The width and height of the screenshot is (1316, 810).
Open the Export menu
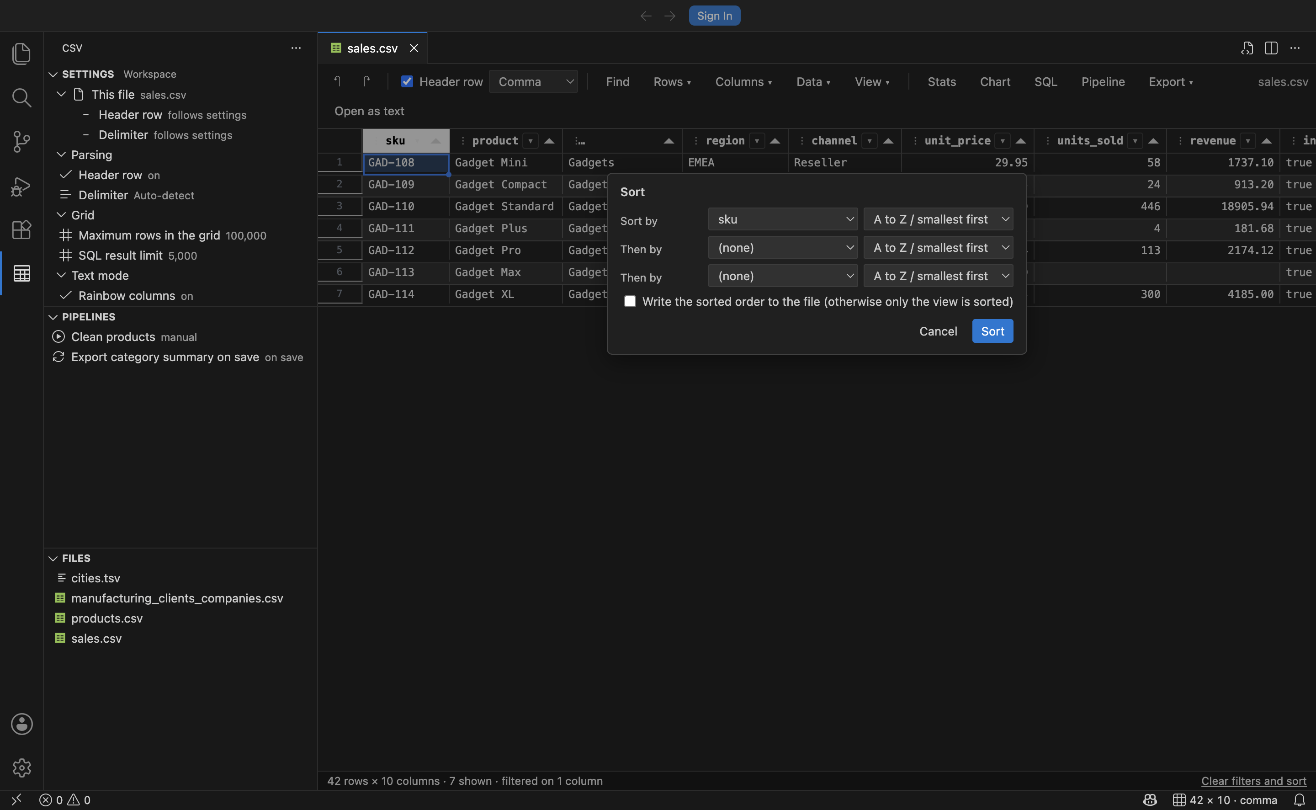click(1170, 81)
